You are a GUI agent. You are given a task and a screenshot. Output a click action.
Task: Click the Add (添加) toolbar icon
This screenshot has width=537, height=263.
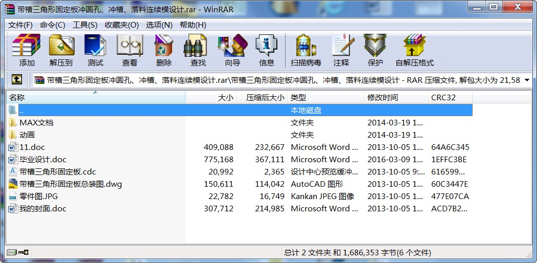(27, 50)
